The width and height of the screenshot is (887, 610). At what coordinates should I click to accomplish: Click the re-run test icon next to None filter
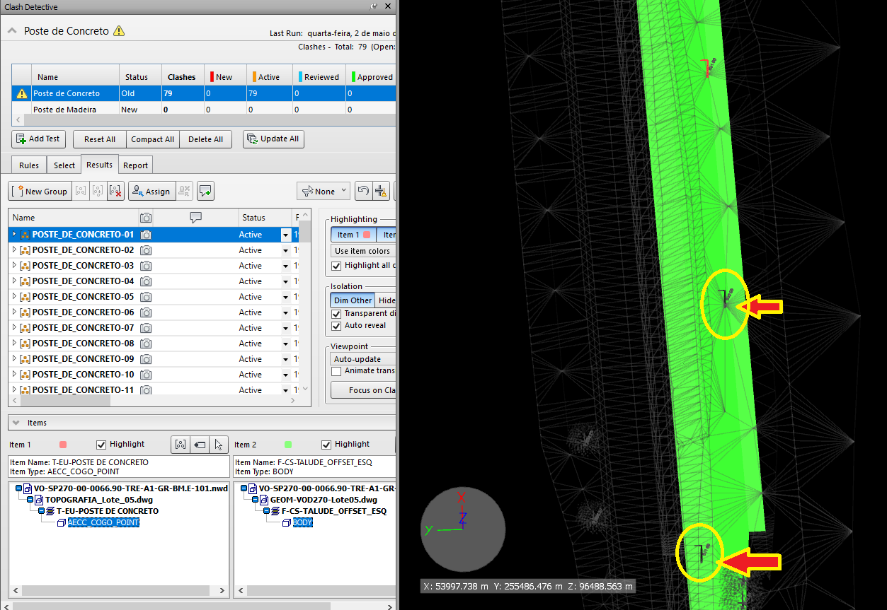point(362,191)
